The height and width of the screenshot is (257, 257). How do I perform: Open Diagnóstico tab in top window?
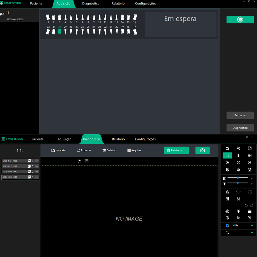91,4
